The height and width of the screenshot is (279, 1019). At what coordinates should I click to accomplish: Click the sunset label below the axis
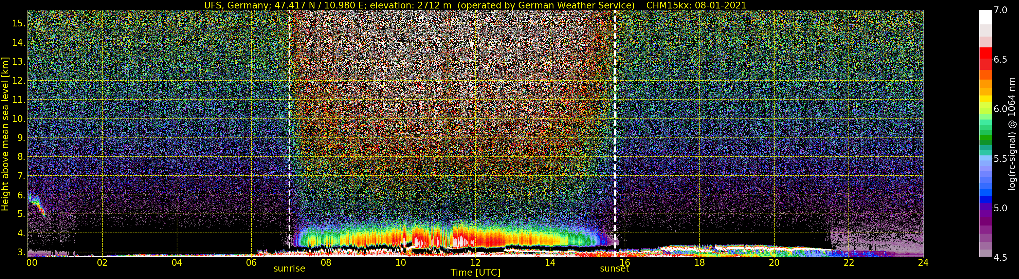click(614, 269)
